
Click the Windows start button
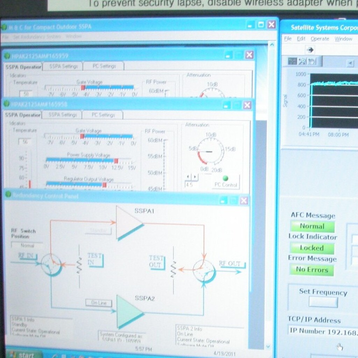(x=22, y=355)
